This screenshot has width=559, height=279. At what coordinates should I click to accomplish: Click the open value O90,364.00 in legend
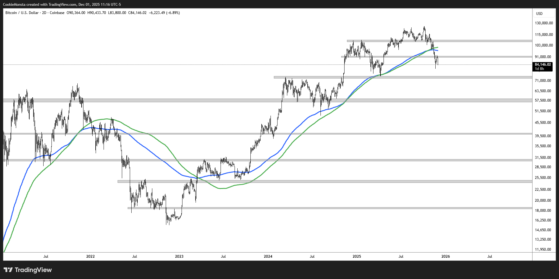coord(76,13)
